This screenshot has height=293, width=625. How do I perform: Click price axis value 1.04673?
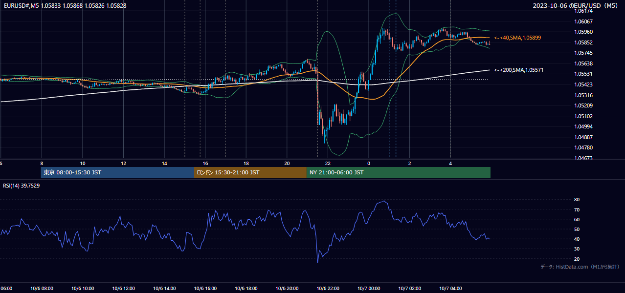point(583,158)
